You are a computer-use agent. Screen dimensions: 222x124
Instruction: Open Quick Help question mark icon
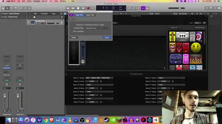pos(11,8)
